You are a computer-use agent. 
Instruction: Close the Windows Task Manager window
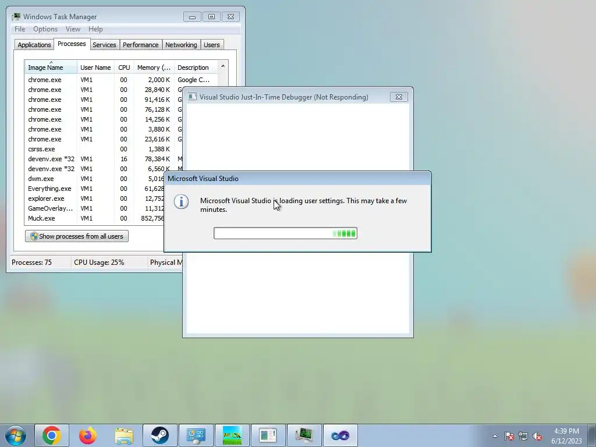coord(230,17)
